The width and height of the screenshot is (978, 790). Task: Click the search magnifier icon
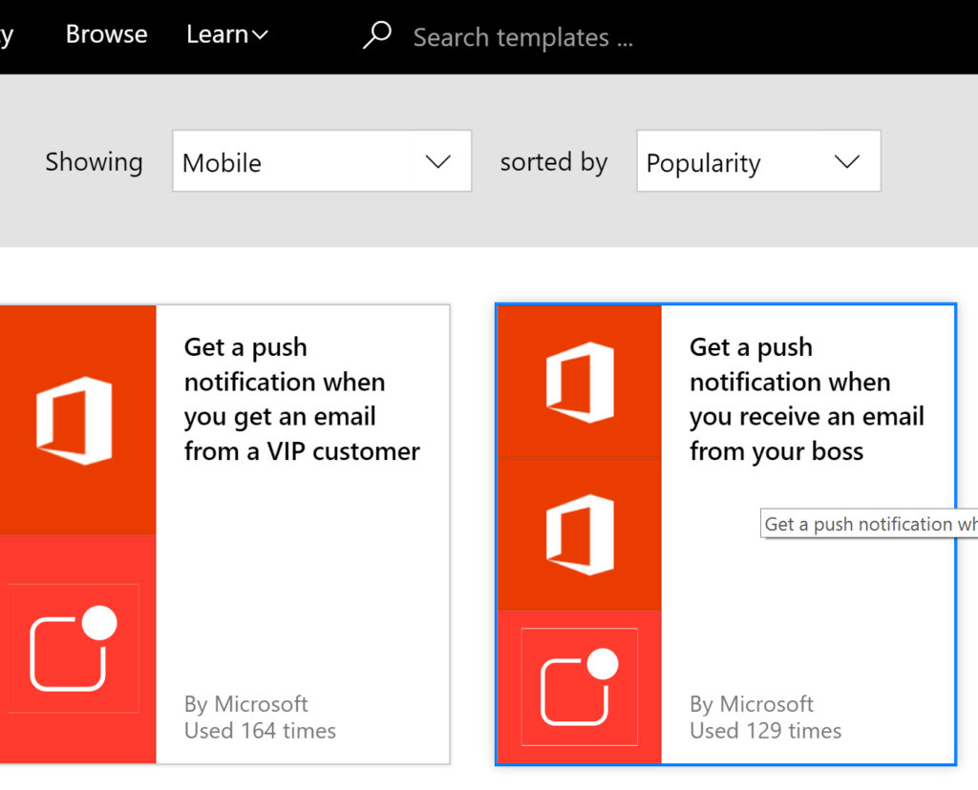(376, 35)
